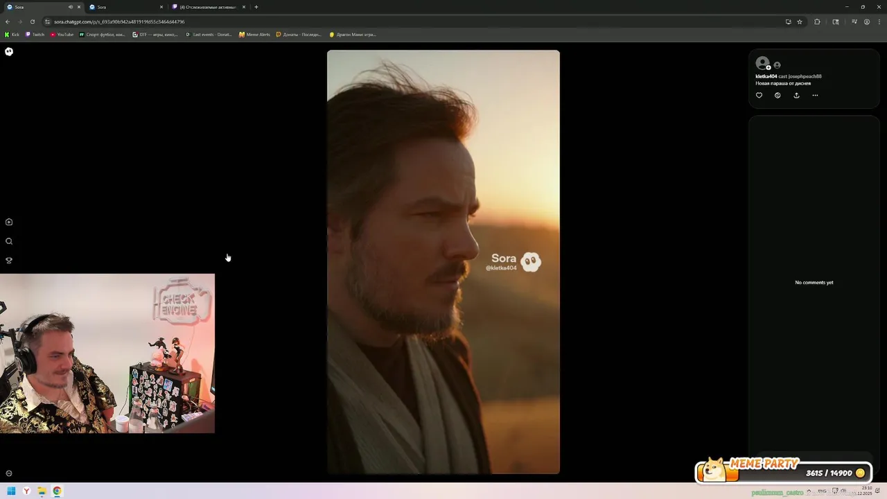Mute the first Sora tab via speaker icon
This screenshot has height=499, width=887.
click(x=70, y=7)
